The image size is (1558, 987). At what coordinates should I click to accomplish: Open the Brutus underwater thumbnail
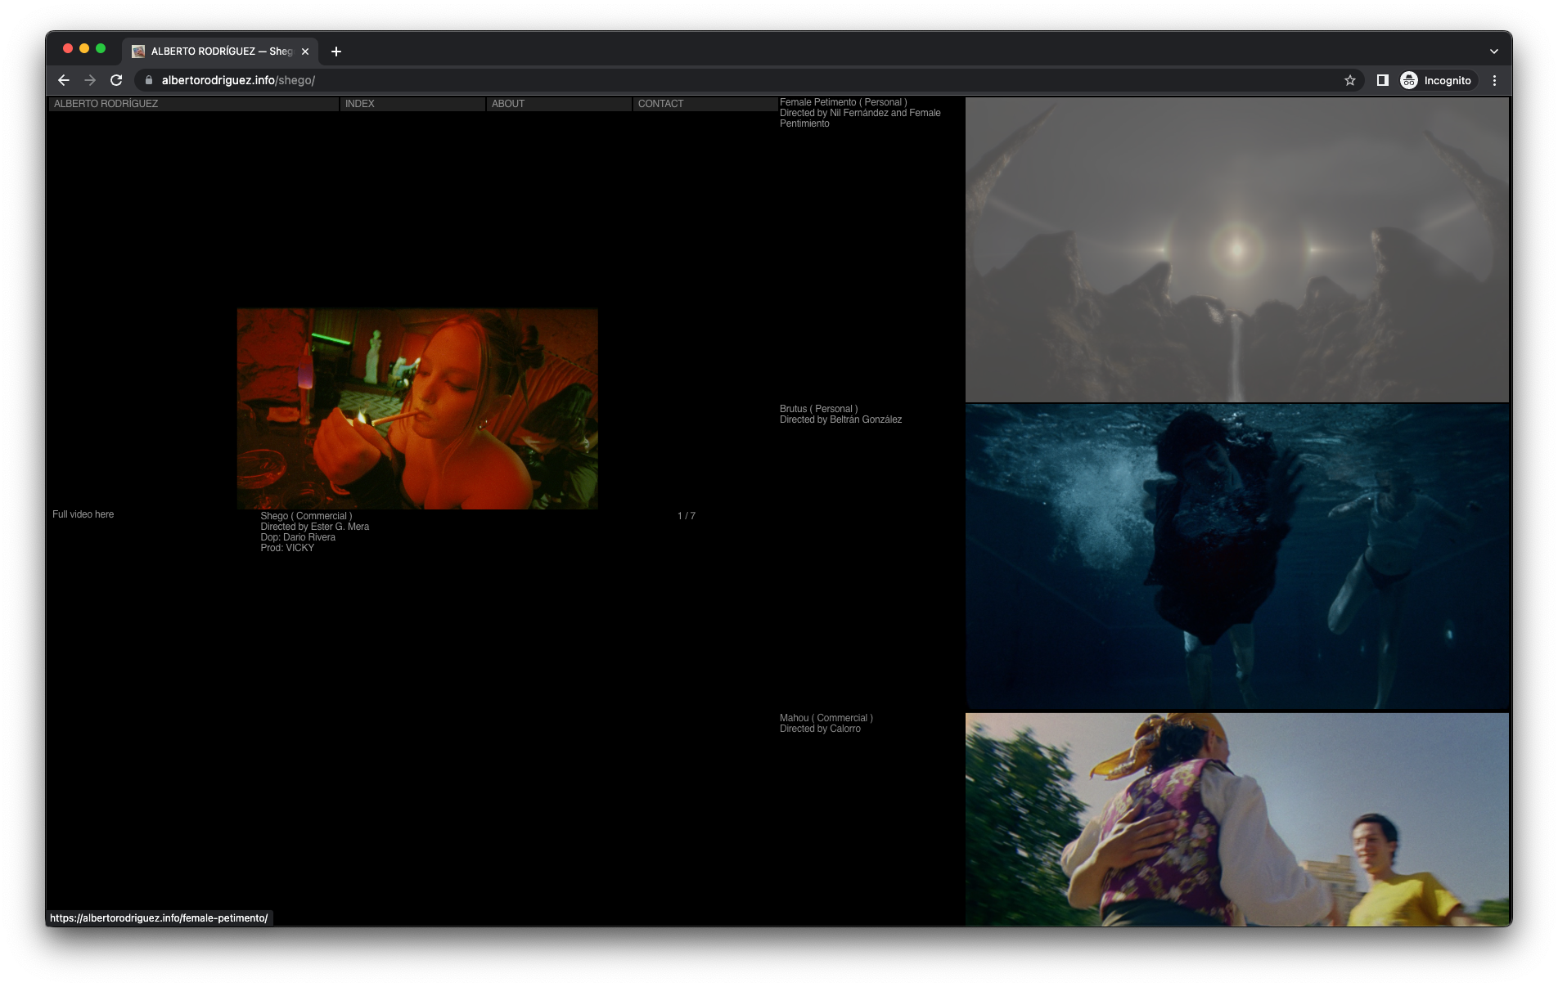click(1236, 556)
